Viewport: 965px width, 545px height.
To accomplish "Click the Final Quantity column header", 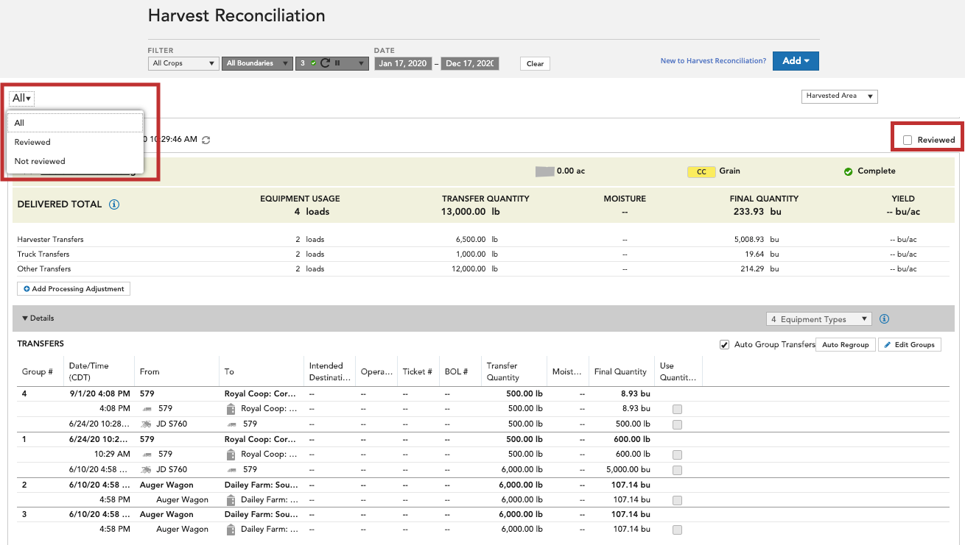I will click(x=620, y=371).
